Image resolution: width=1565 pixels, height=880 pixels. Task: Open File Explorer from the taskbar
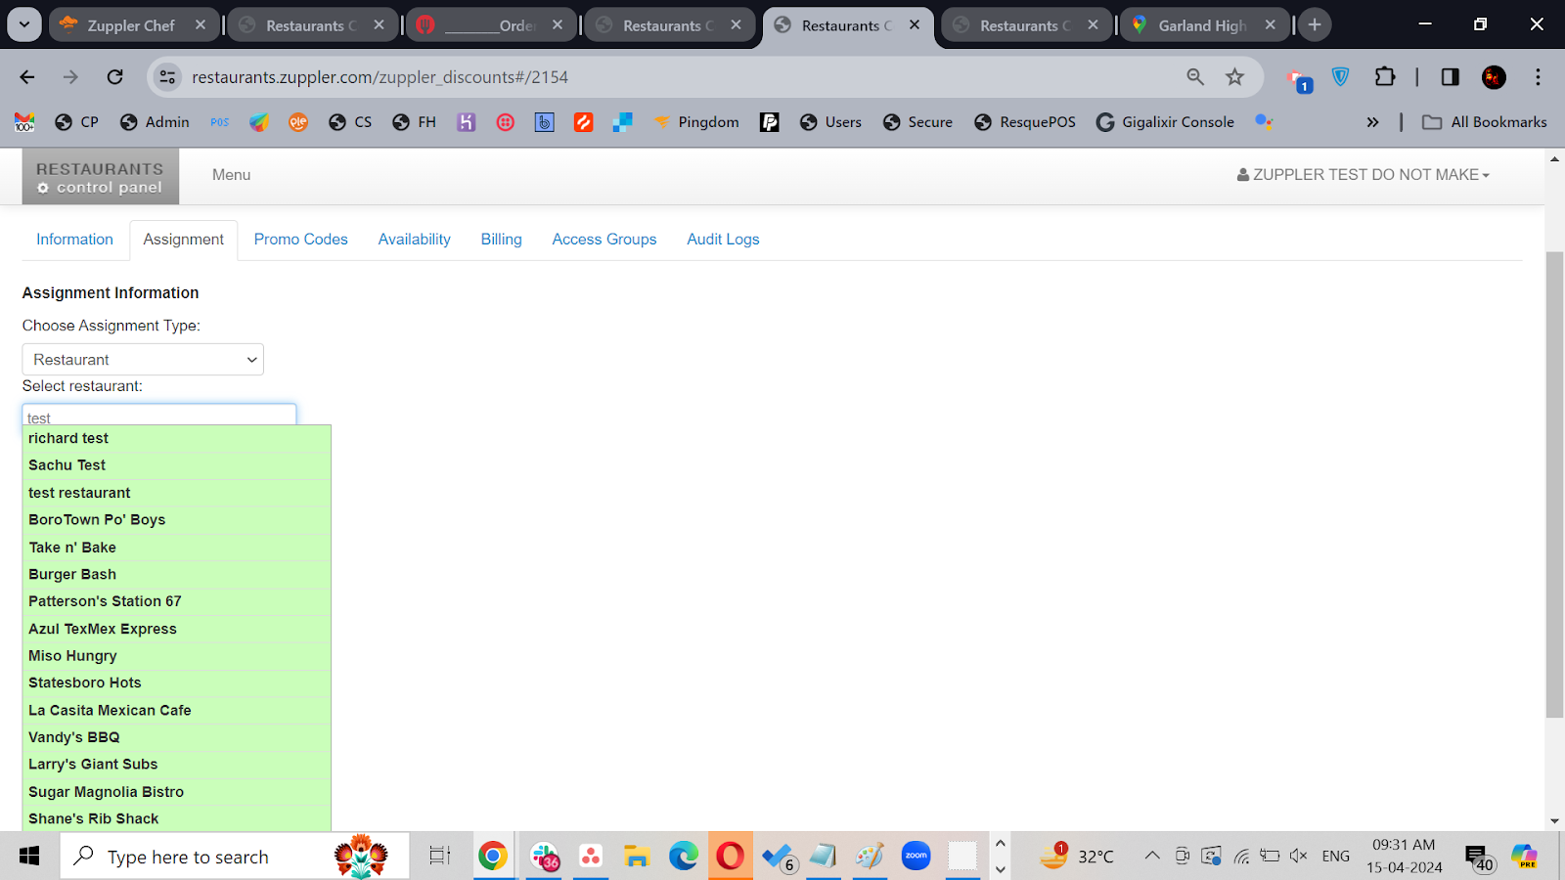pyautogui.click(x=637, y=857)
